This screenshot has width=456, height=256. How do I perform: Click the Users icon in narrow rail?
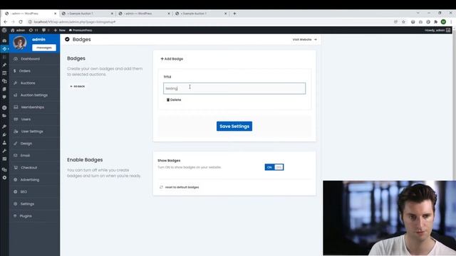[4, 143]
